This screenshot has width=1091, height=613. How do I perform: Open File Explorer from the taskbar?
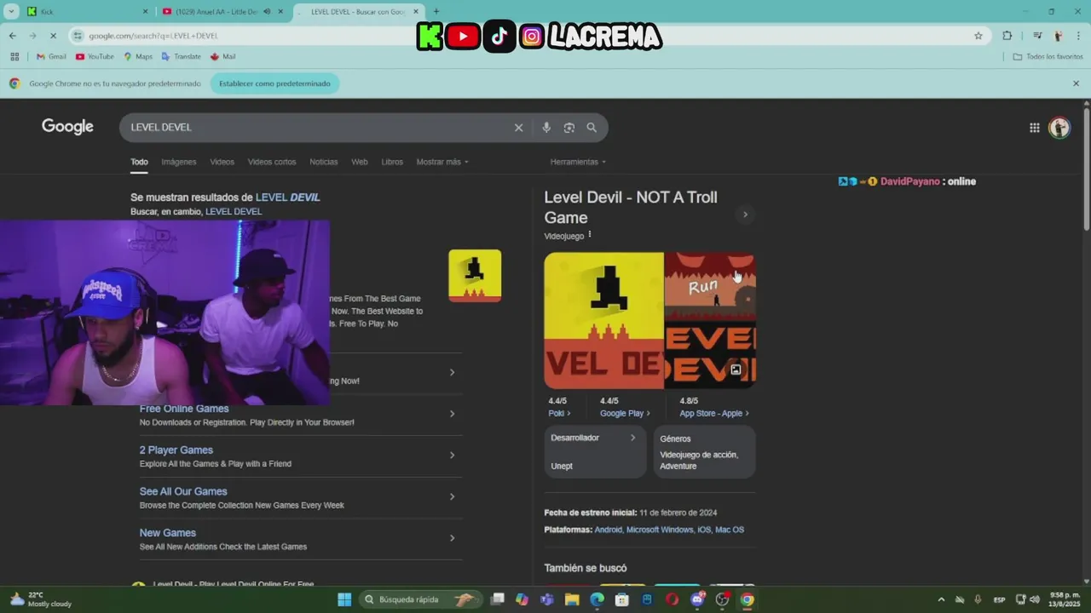pos(572,599)
